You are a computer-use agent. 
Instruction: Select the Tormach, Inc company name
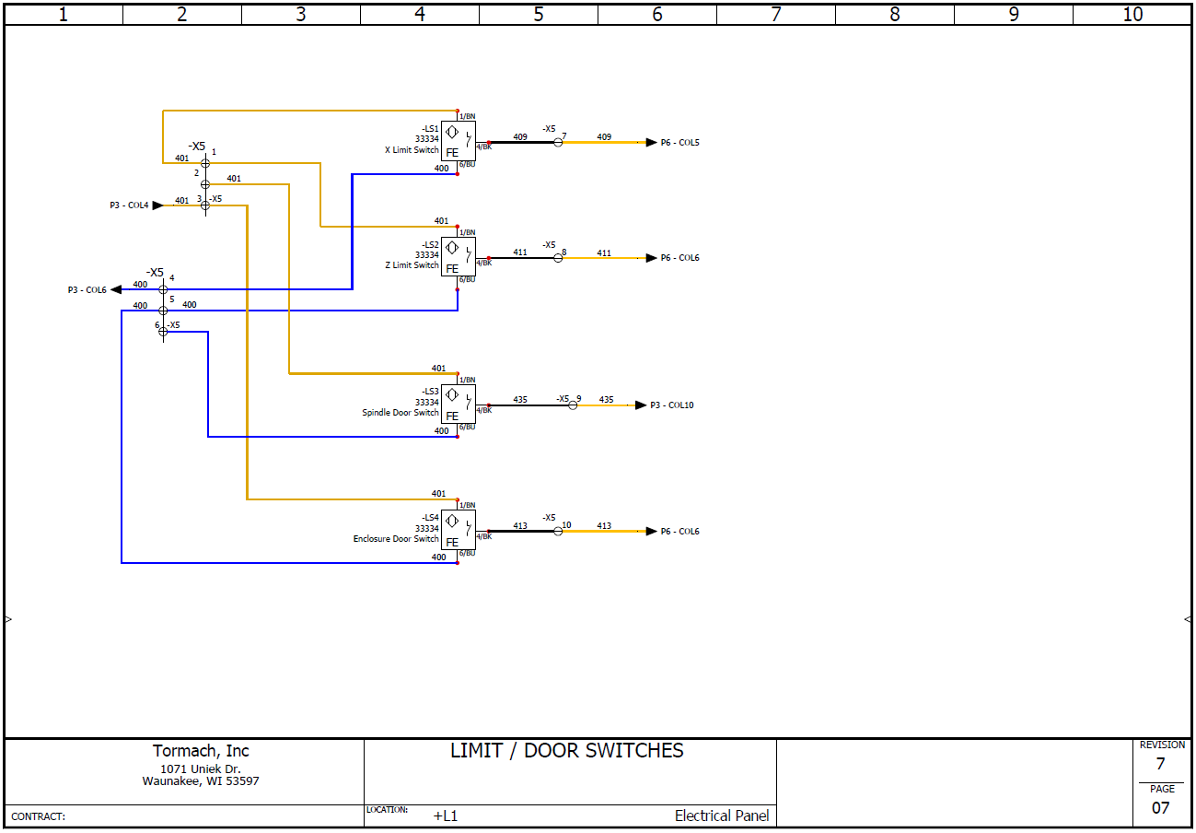click(x=201, y=751)
